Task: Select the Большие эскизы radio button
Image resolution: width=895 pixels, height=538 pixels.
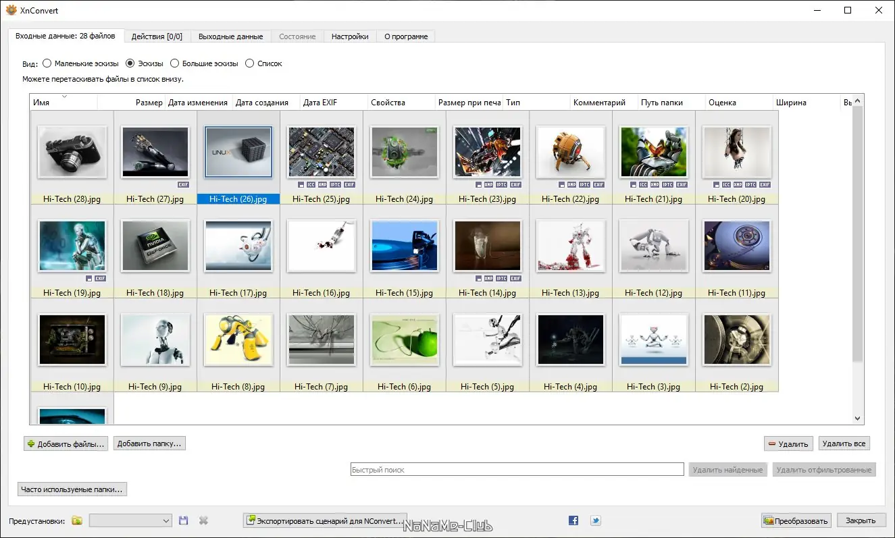Action: [x=175, y=63]
